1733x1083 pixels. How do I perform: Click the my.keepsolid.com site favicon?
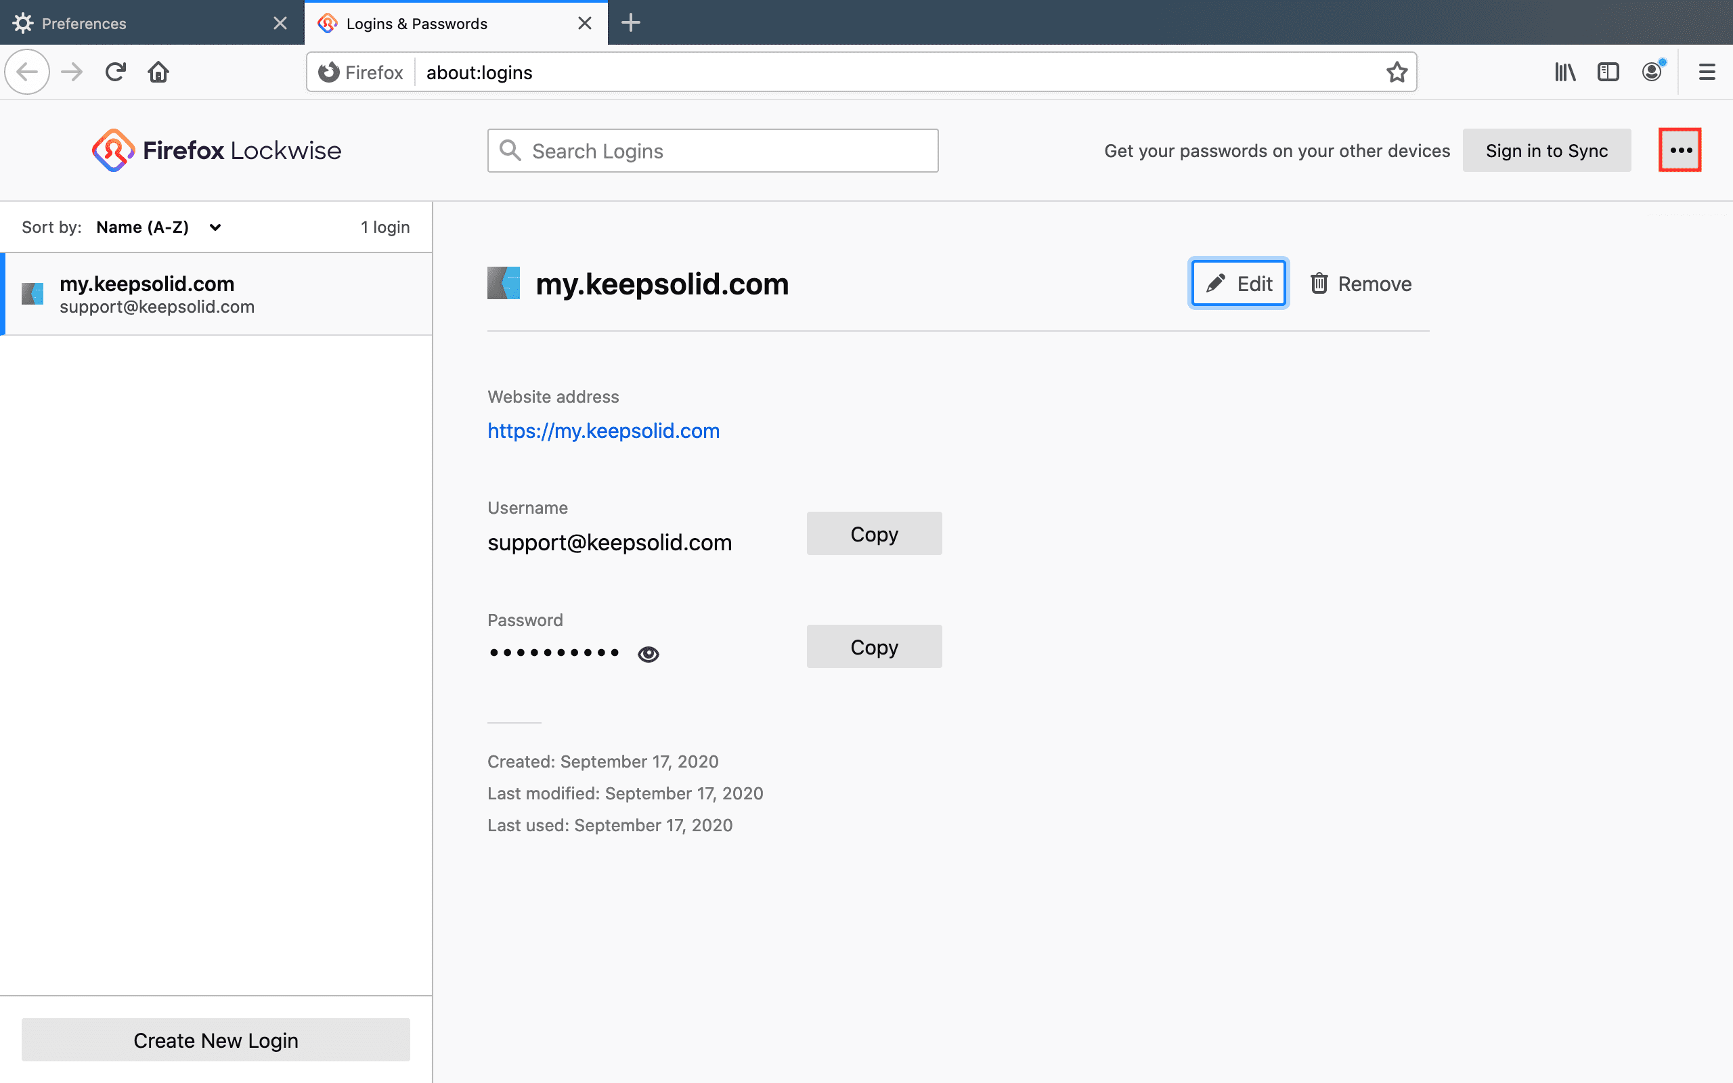pyautogui.click(x=503, y=283)
